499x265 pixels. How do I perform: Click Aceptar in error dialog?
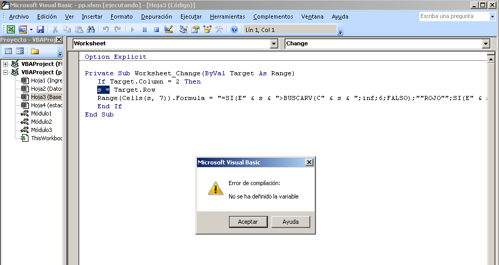[x=248, y=222]
